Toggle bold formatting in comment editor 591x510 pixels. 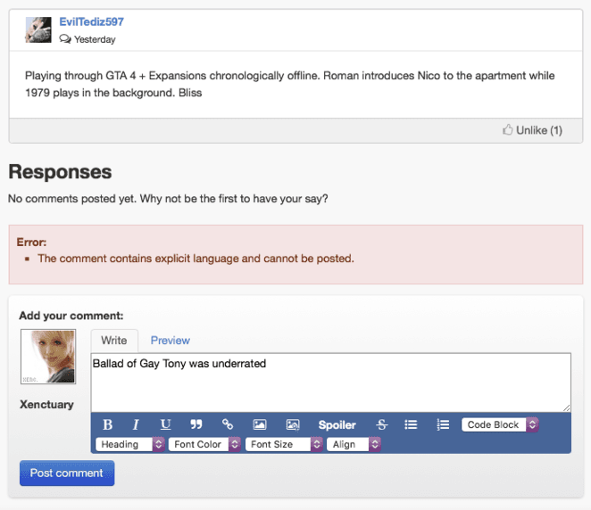[108, 425]
